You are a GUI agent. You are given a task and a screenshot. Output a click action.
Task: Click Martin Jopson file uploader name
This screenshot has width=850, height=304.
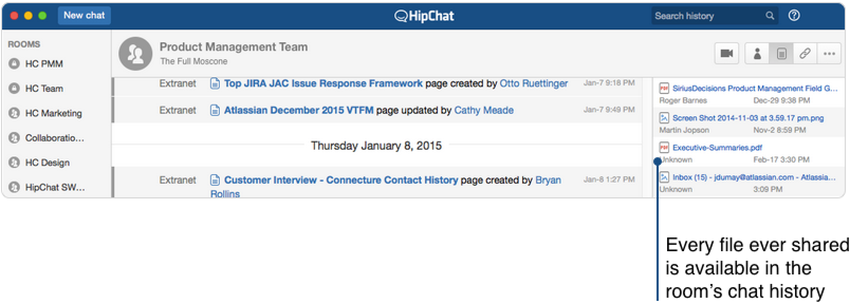[684, 130]
